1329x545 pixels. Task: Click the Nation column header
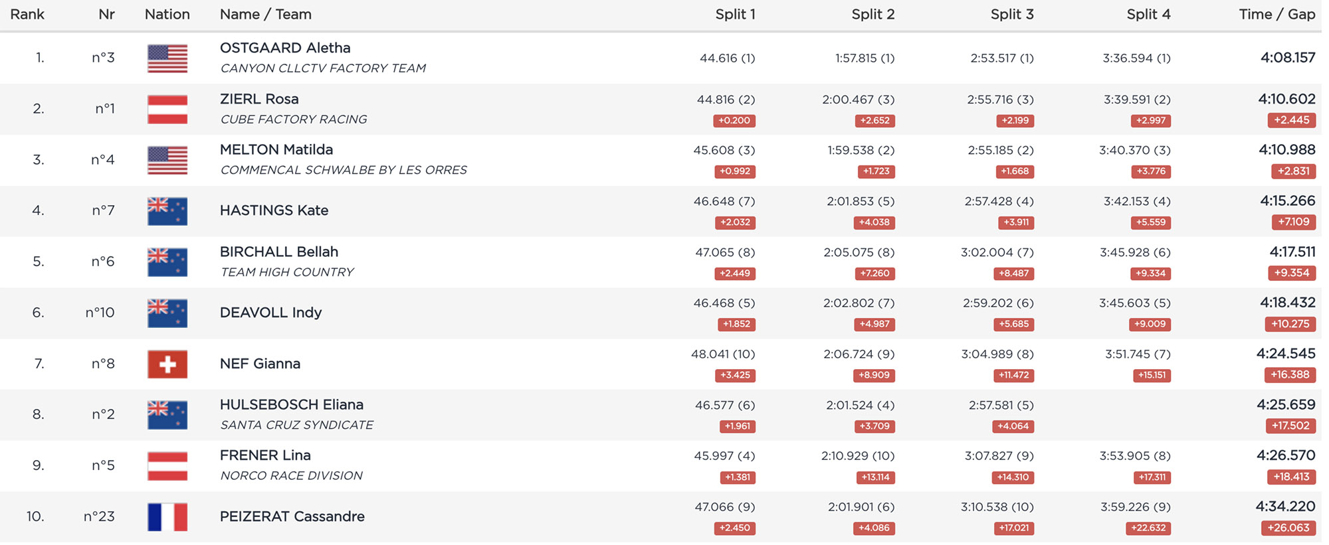point(167,15)
